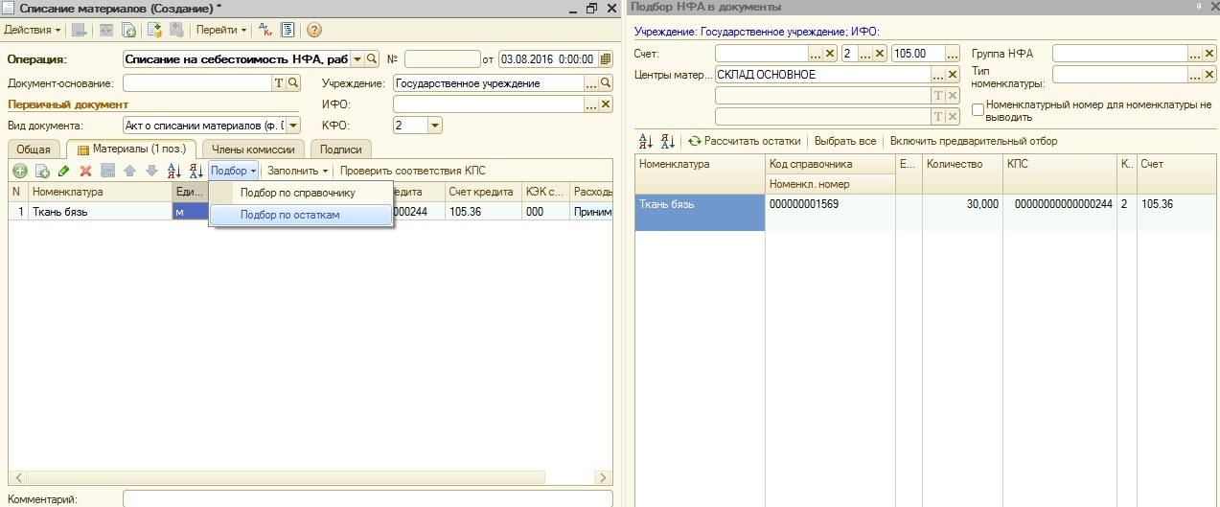The width and height of the screenshot is (1220, 507).
Task: Expand the Операция field dropdown arrow
Action: (357, 58)
